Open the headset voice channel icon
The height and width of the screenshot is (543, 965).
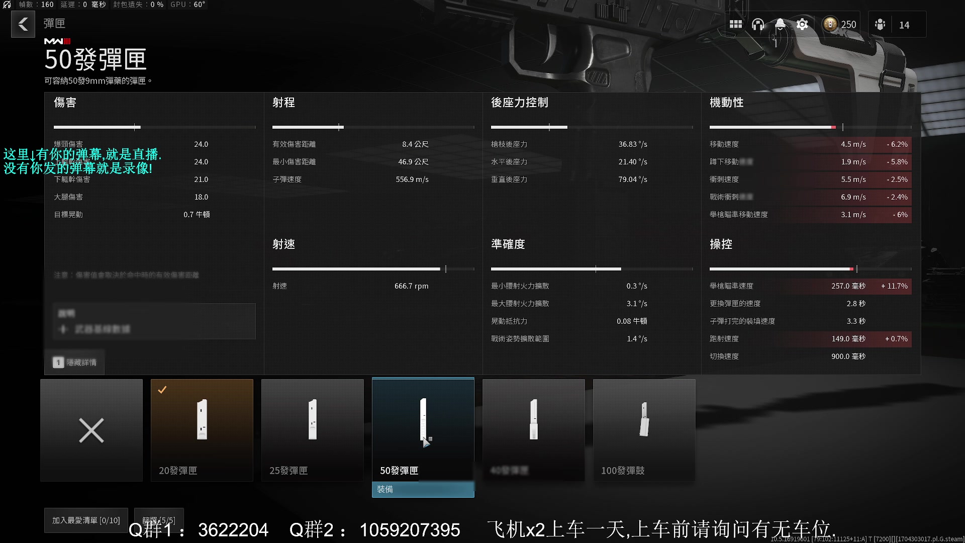(758, 24)
